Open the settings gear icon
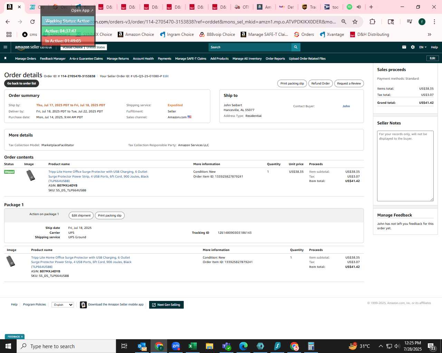This screenshot has height=353, width=442. pos(413,47)
